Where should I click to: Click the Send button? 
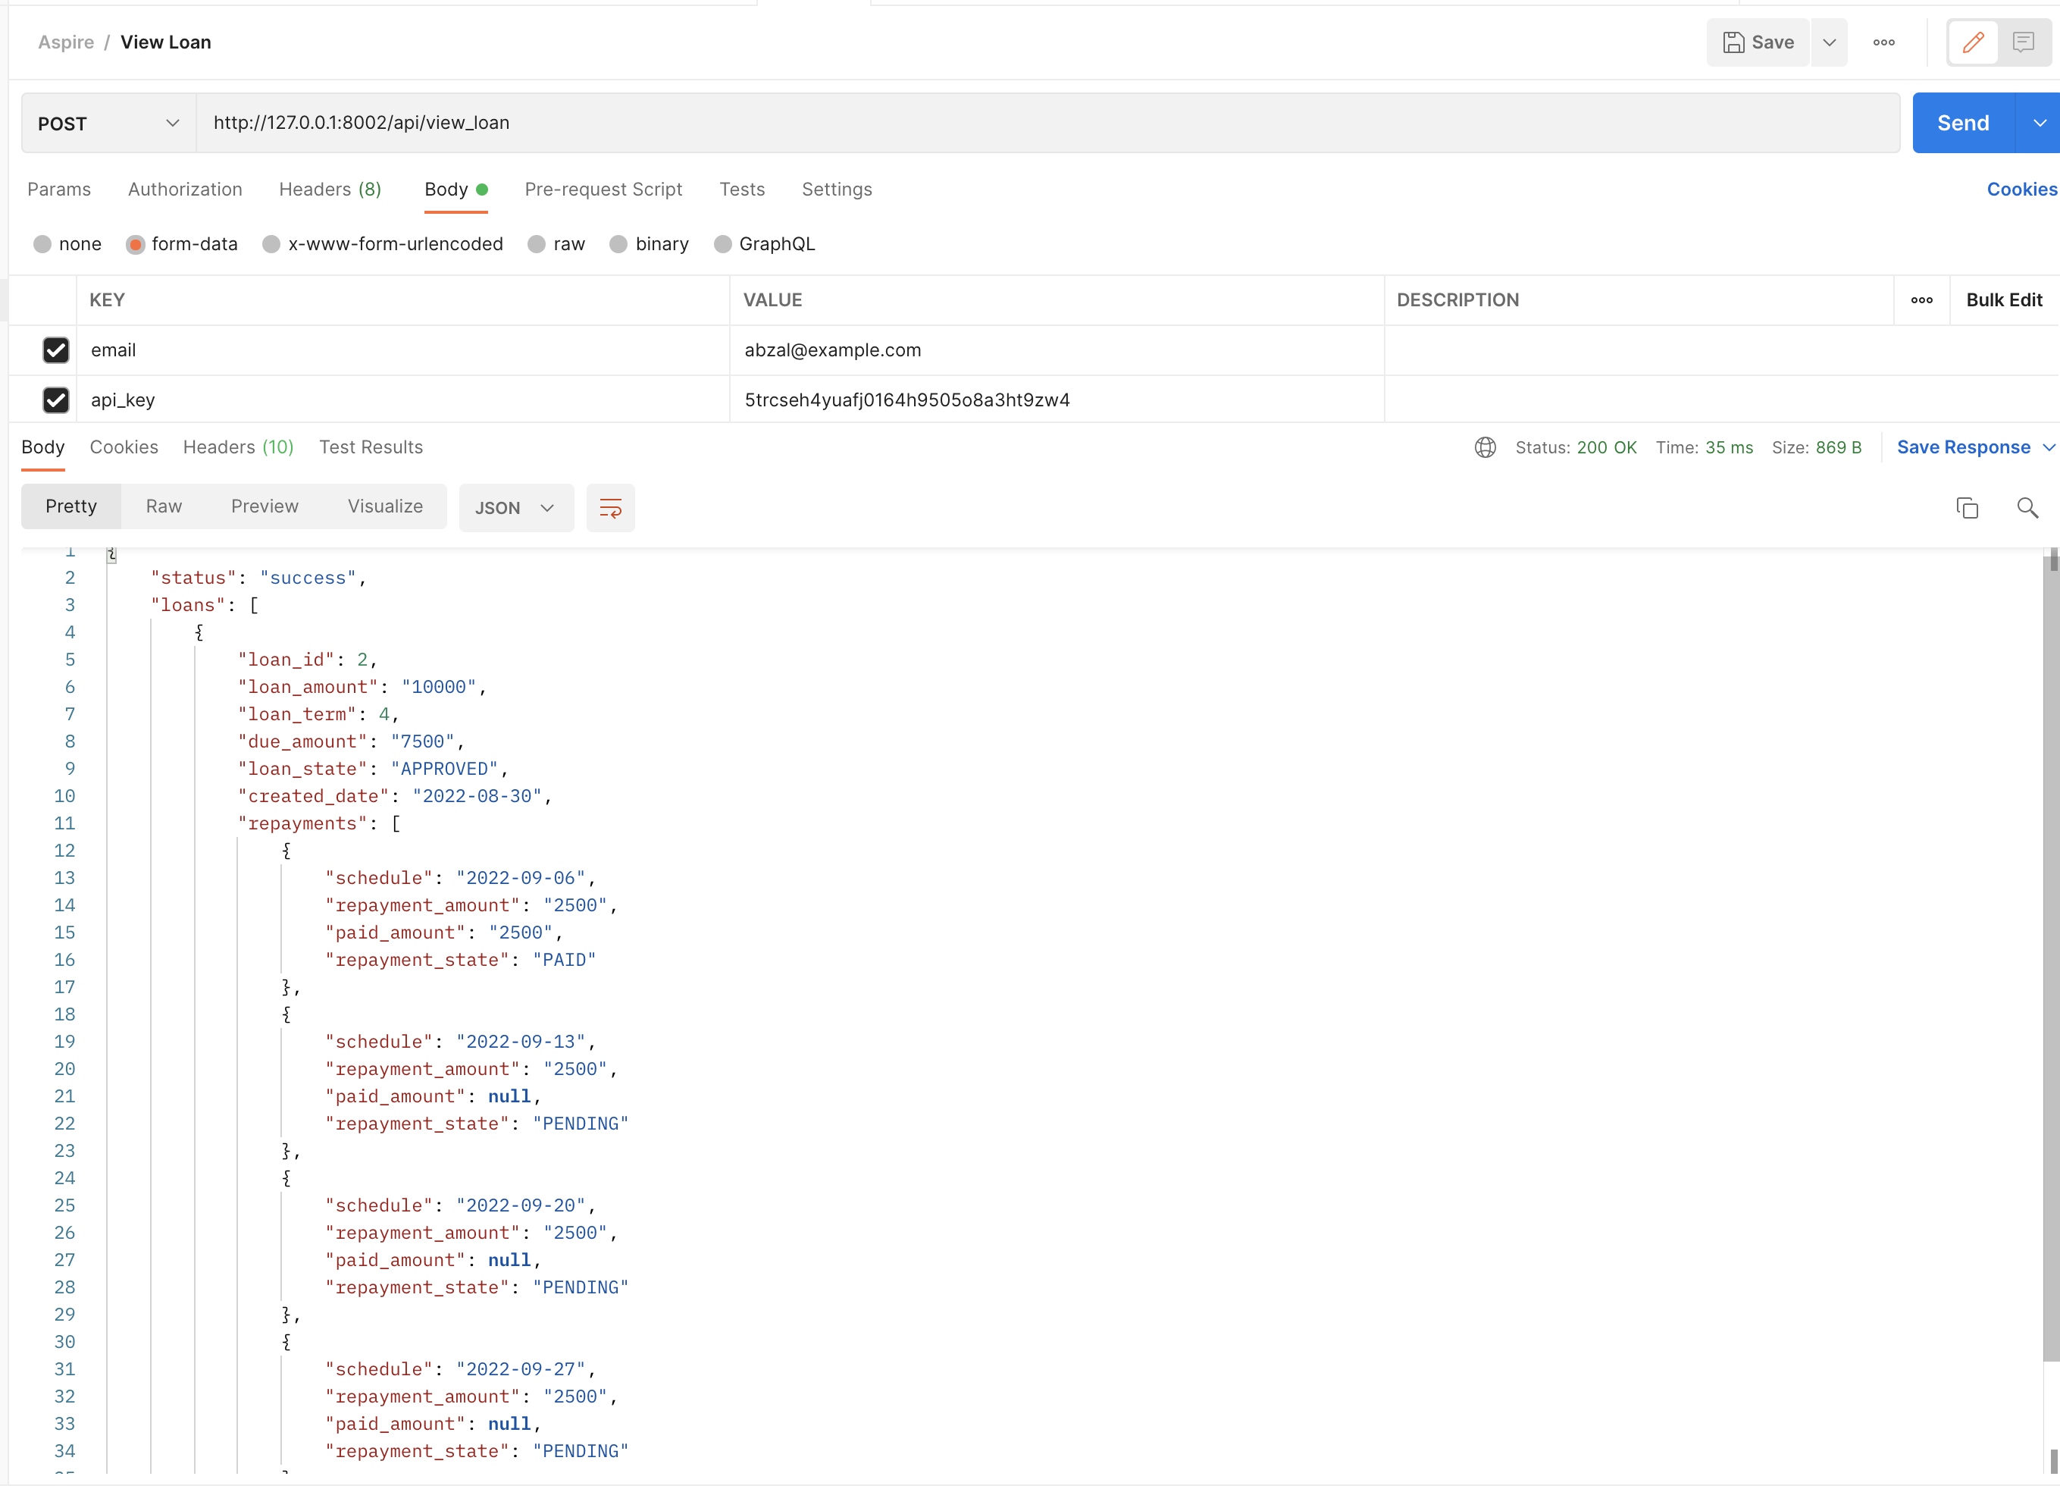1962,123
